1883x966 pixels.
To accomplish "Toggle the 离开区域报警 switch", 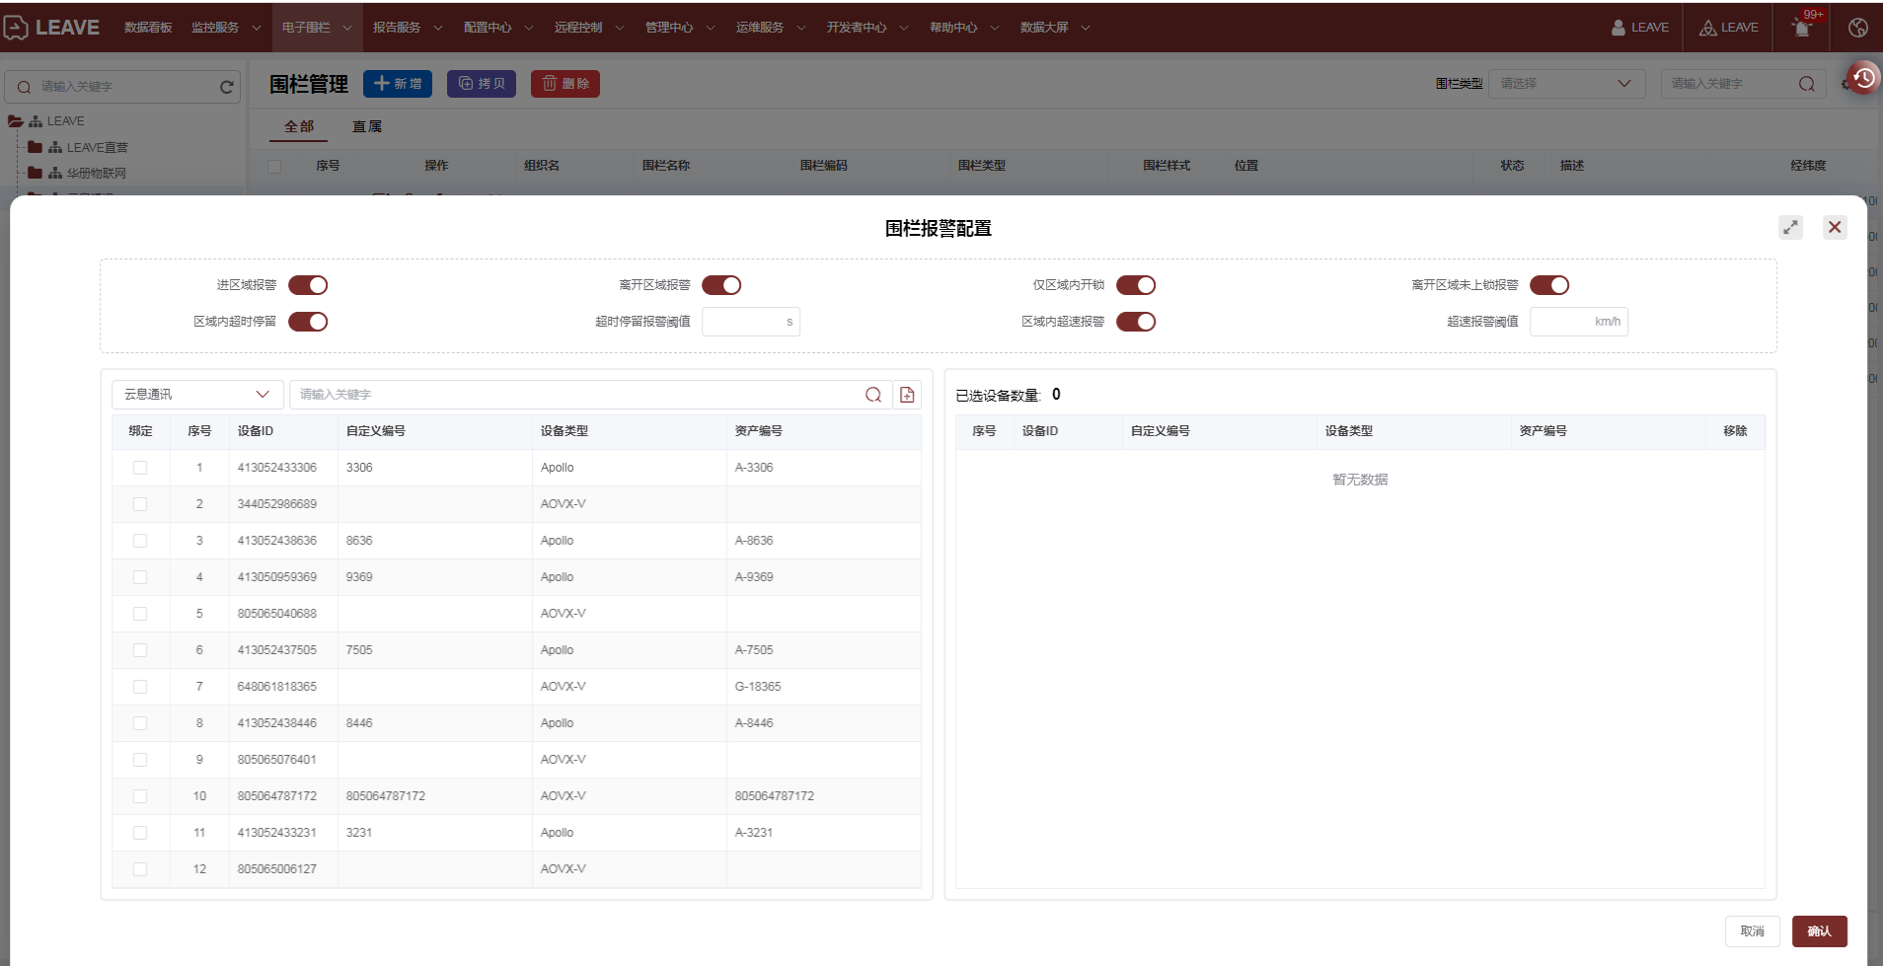I will pyautogui.click(x=721, y=285).
